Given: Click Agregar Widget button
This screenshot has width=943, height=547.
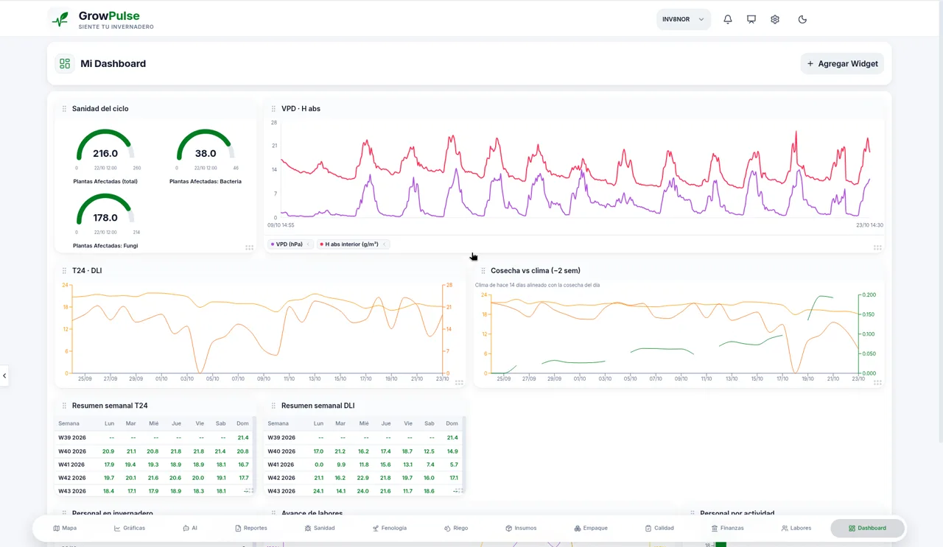Looking at the screenshot, I should 842,63.
